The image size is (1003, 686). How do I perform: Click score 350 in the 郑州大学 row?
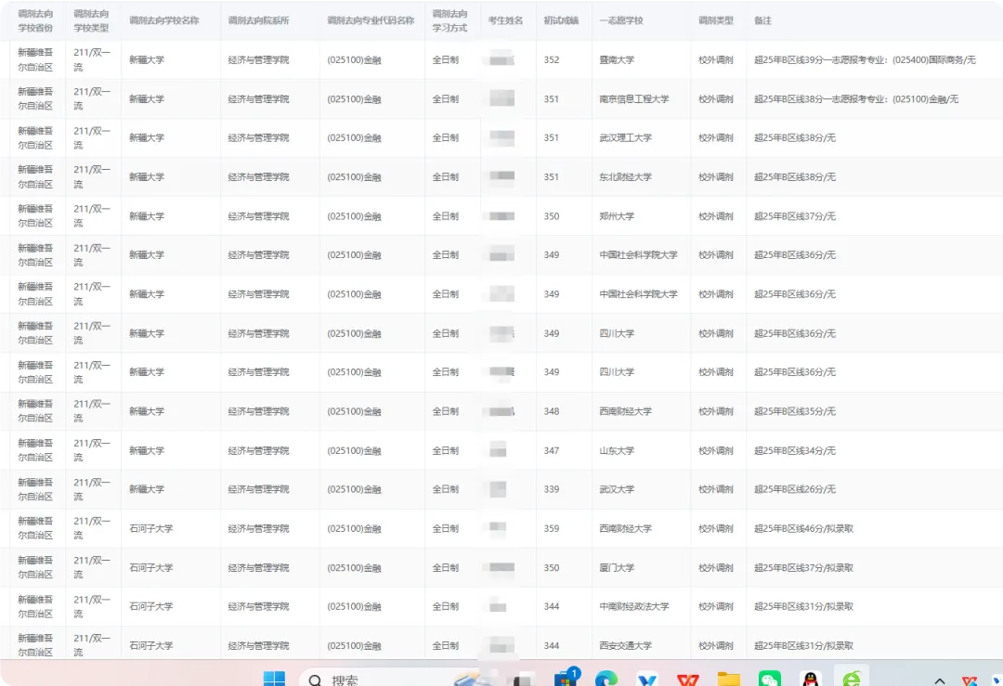tap(552, 216)
